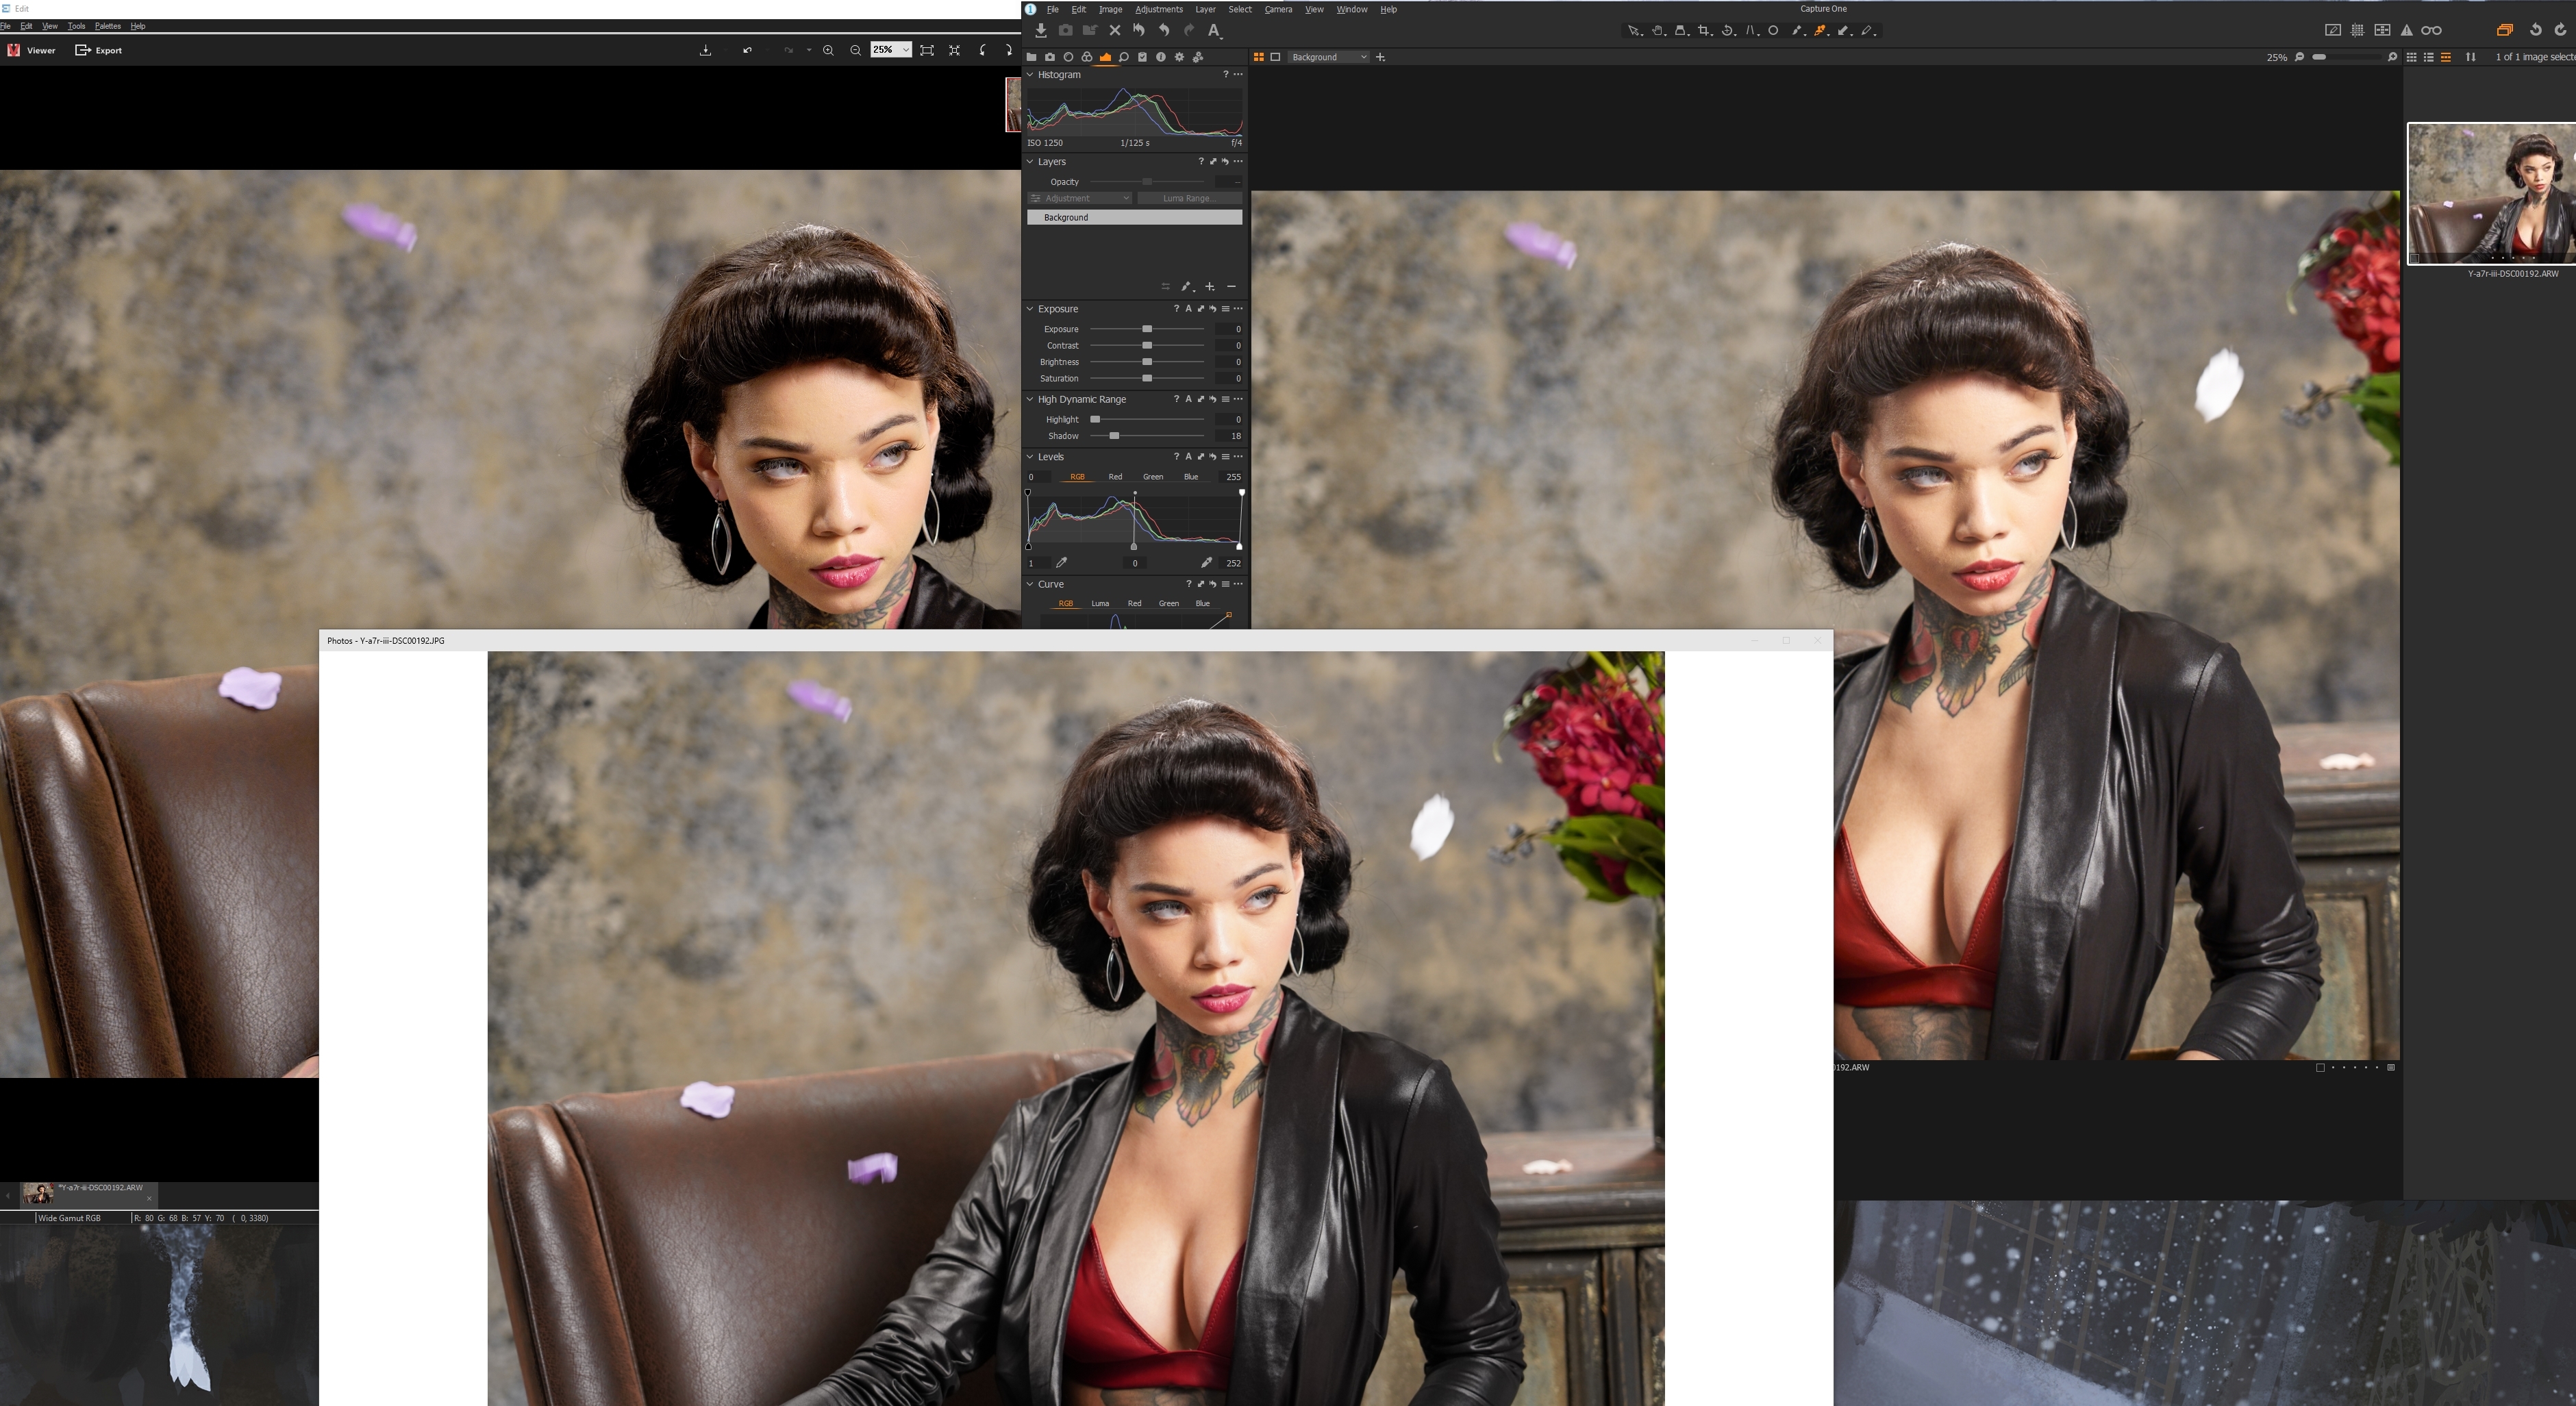This screenshot has height=1406, width=2576.
Task: Click the Import images download icon
Action: (1041, 31)
